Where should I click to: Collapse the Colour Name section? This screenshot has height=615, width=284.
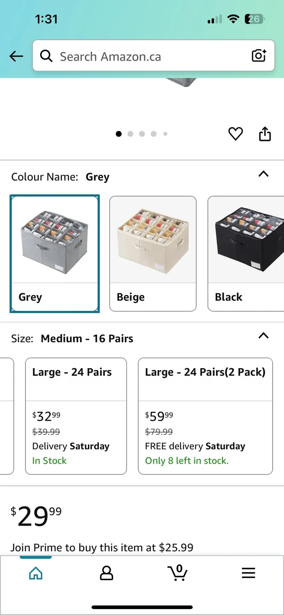pyautogui.click(x=264, y=175)
